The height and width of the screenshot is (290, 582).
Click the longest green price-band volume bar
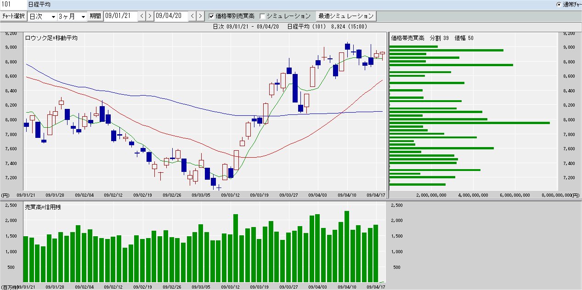[x=469, y=123]
